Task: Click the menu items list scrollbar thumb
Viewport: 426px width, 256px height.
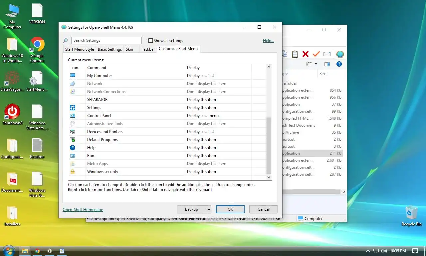Action: [269, 146]
